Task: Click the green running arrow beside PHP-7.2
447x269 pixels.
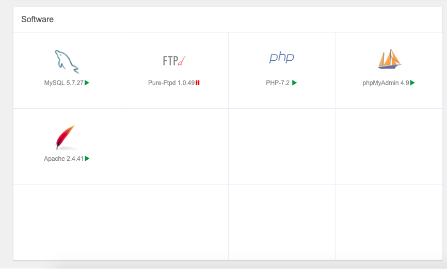Action: (294, 82)
